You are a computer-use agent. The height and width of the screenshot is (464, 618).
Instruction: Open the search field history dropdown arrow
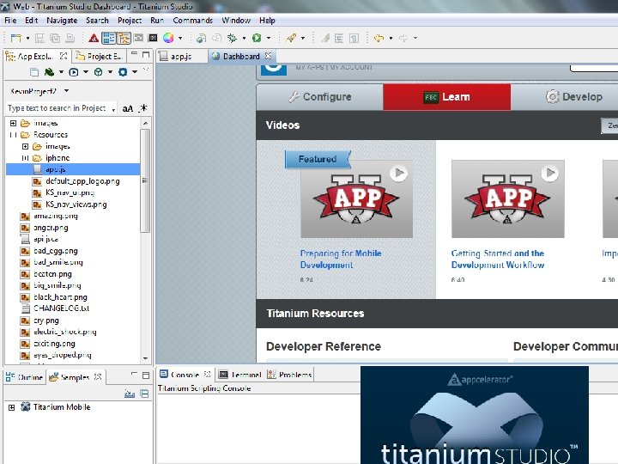113,109
